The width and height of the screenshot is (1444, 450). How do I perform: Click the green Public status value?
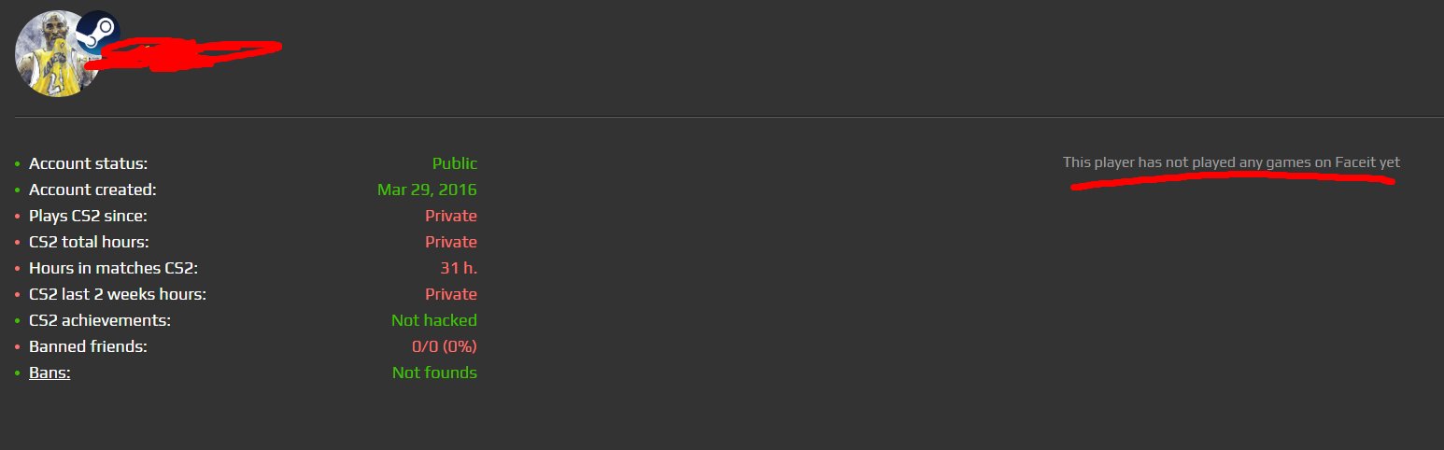coord(455,163)
